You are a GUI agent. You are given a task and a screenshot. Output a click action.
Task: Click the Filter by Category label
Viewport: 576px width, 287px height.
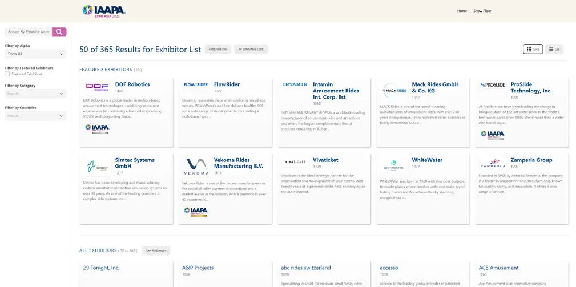pyautogui.click(x=20, y=86)
